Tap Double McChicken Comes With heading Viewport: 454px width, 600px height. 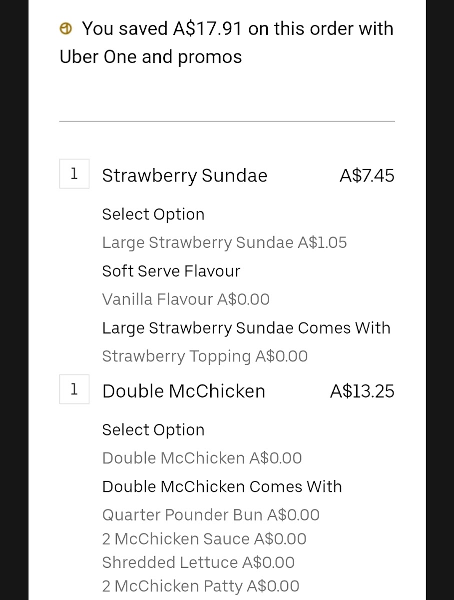pos(222,486)
